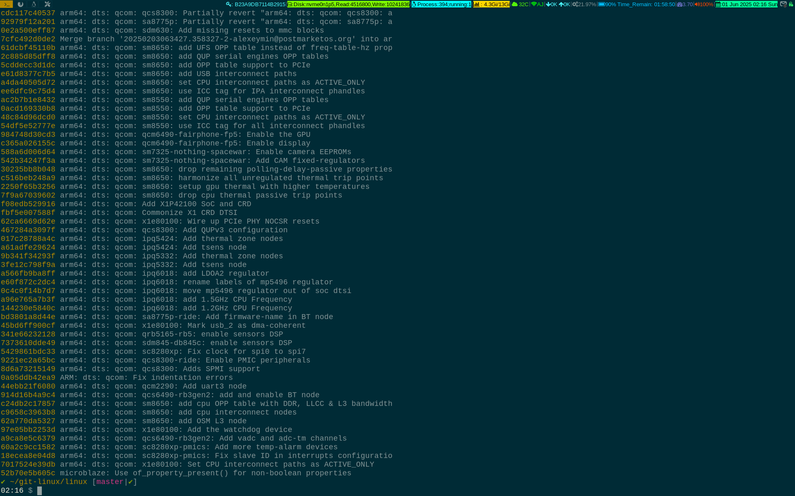
Task: Click commit hash bd3801a8d44e
Action: [x=28, y=317]
